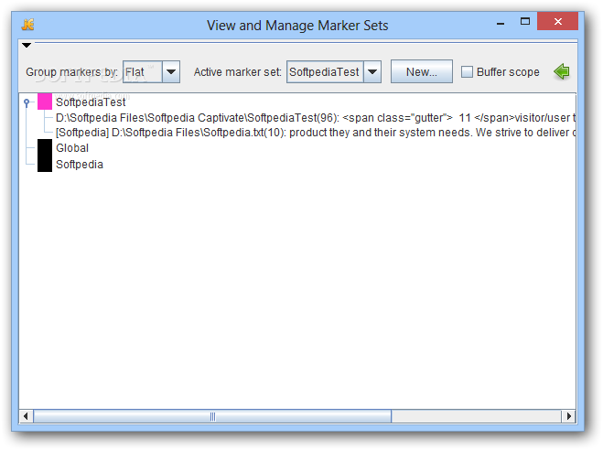Click the black Global color swatch
This screenshot has width=603, height=450.
point(45,147)
